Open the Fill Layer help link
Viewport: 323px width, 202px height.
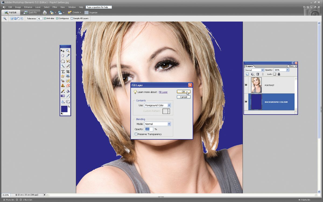163,92
